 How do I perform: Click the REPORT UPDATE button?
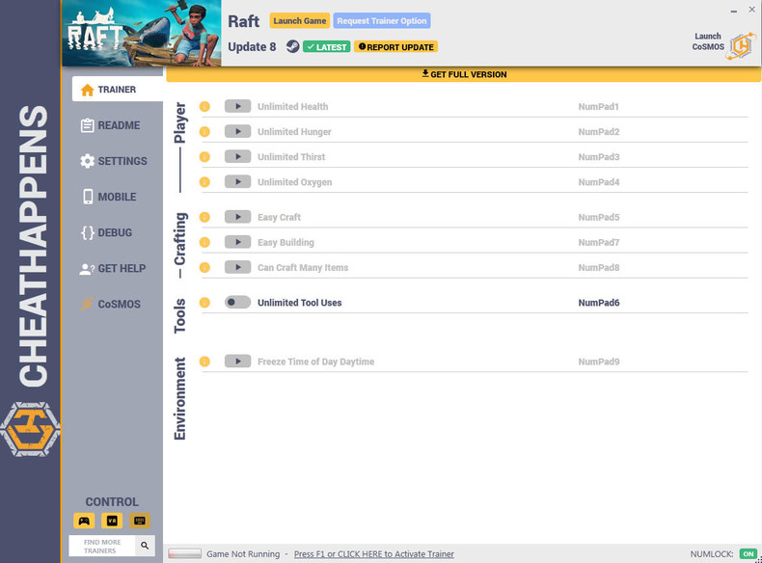tap(396, 47)
